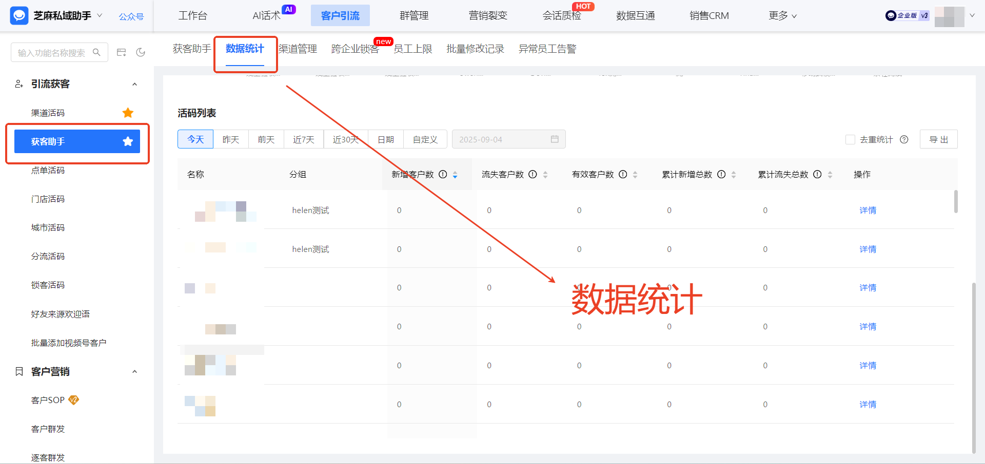
Task: Click info icon next to 累计流失总数
Action: (x=817, y=174)
